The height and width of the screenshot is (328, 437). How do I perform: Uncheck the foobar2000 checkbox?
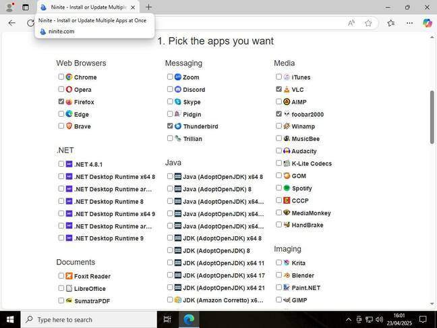(279, 114)
